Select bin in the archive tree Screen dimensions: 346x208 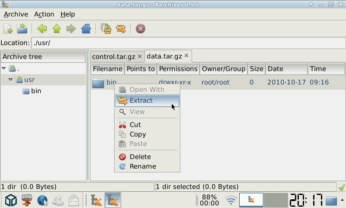(x=36, y=91)
